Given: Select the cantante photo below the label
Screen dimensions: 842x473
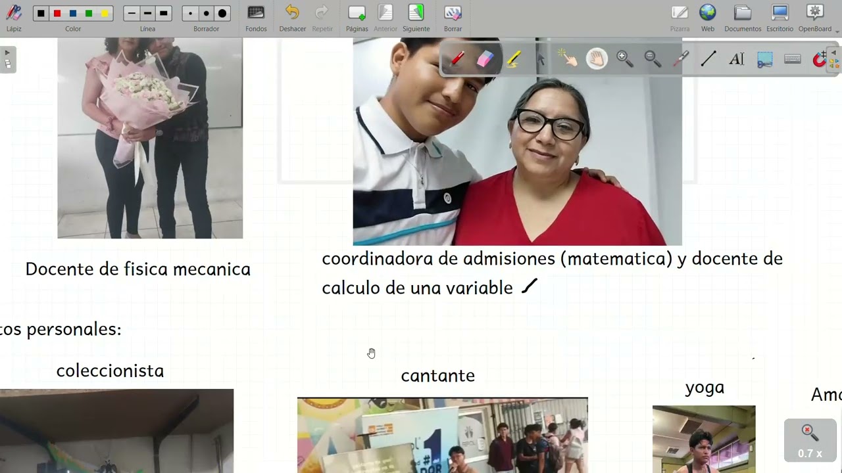Looking at the screenshot, I should 442,435.
